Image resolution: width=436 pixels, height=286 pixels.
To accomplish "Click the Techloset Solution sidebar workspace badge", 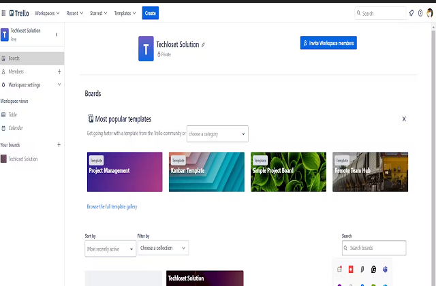I will pos(5,35).
